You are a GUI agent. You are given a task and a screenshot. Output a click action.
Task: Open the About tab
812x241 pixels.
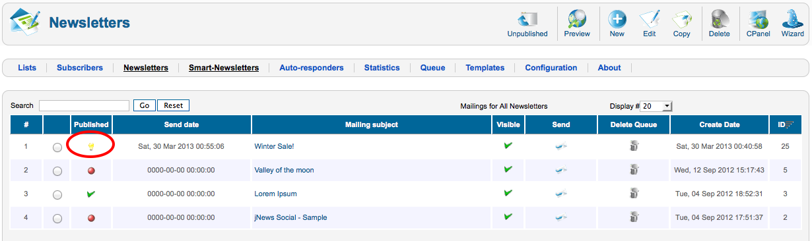609,68
